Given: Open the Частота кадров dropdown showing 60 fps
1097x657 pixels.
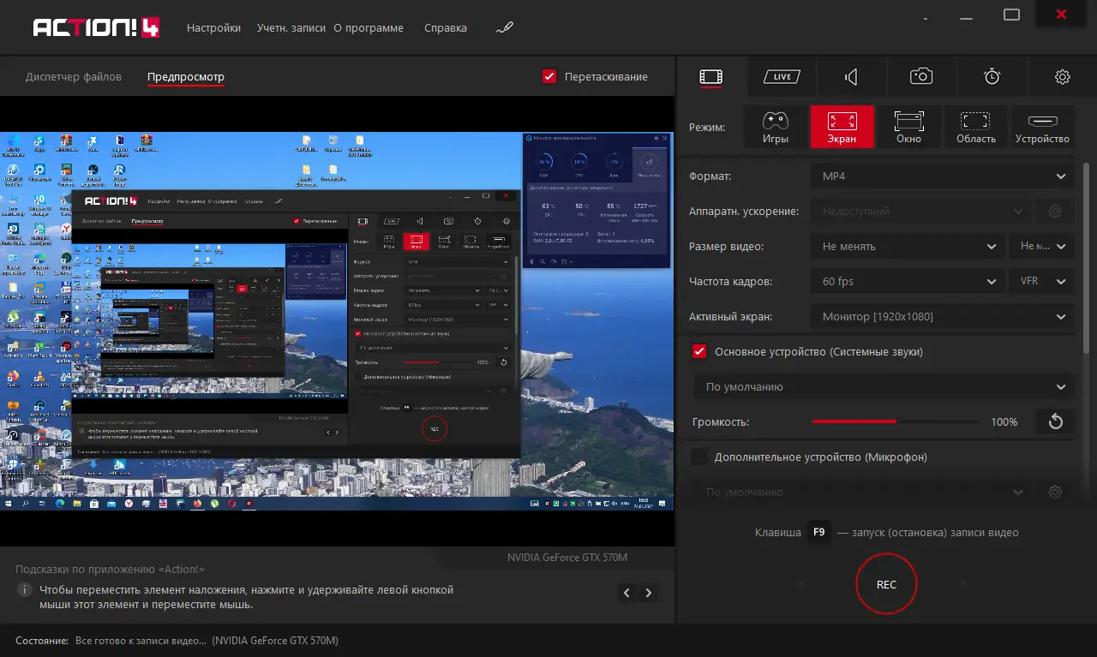Looking at the screenshot, I should pos(908,282).
